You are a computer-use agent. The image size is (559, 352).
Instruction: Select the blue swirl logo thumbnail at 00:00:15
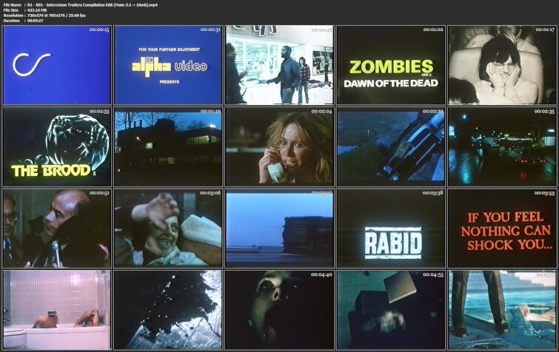(x=57, y=65)
